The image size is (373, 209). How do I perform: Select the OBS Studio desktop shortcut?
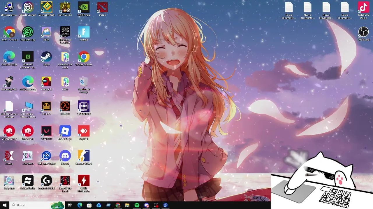click(x=363, y=34)
